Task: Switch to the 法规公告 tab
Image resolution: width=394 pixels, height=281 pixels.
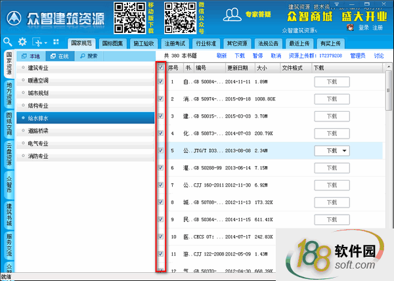Action: (269, 43)
